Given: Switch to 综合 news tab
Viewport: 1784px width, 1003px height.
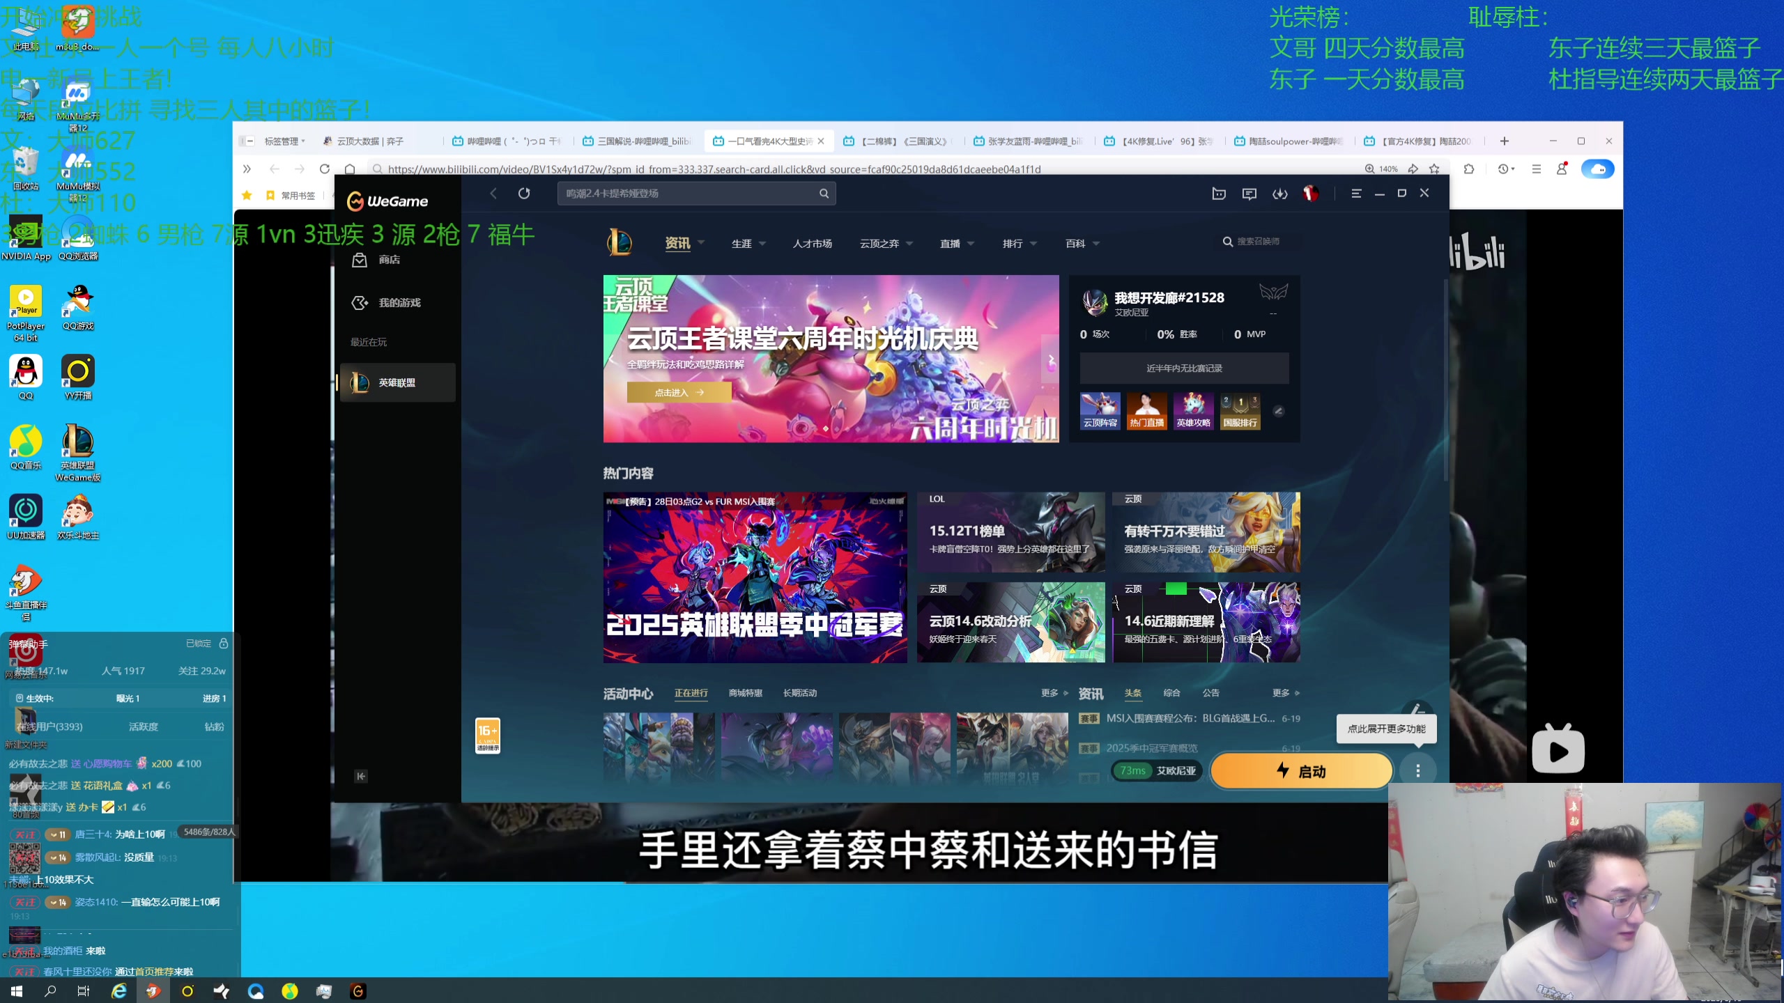Looking at the screenshot, I should point(1172,693).
